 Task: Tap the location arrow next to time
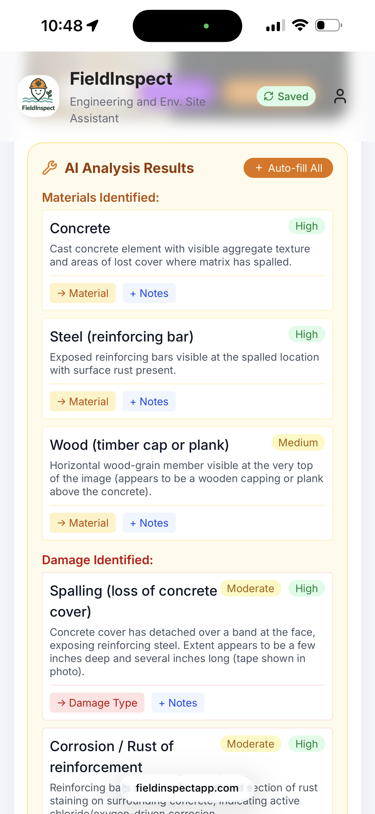click(x=93, y=26)
